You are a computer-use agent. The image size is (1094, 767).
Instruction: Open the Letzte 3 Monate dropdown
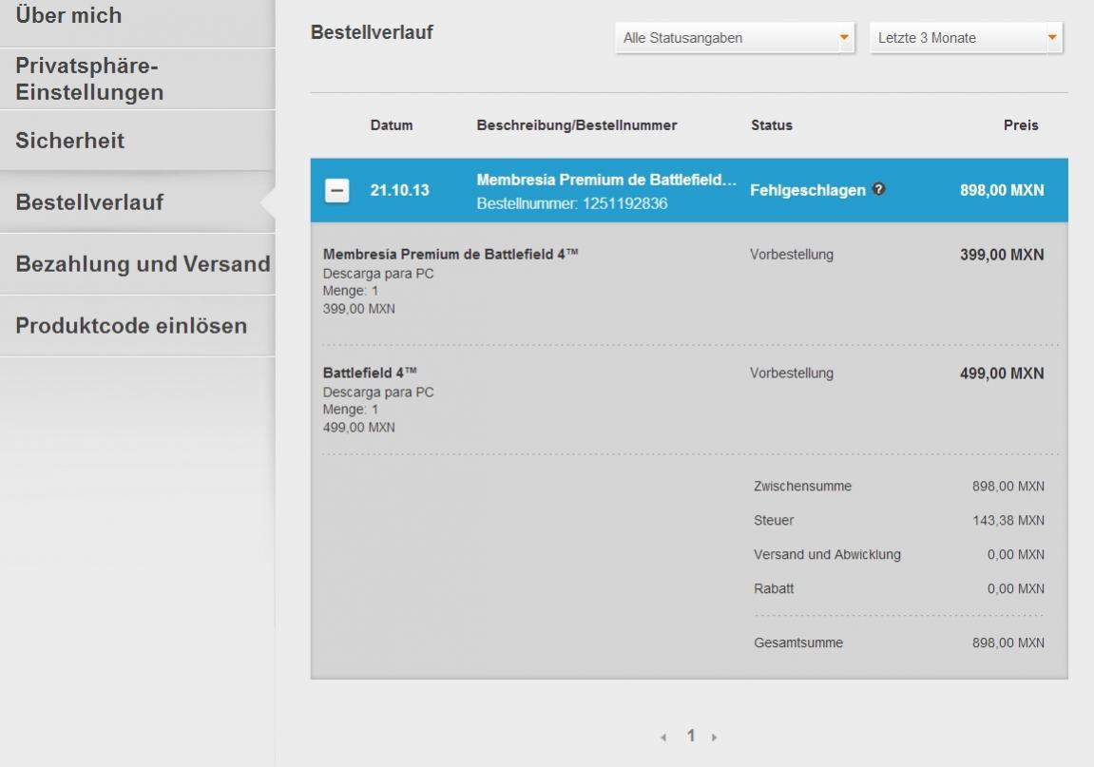click(967, 38)
